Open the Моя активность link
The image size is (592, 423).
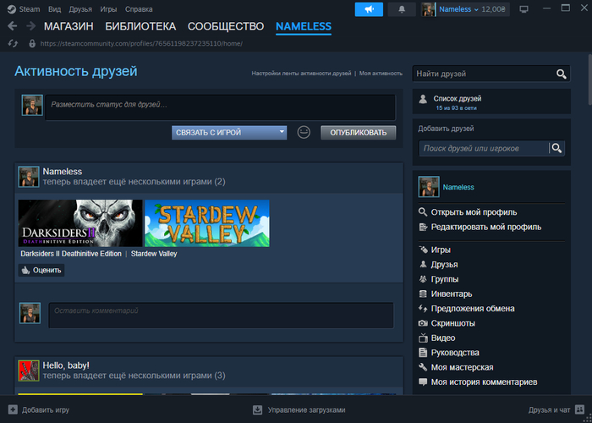(381, 74)
